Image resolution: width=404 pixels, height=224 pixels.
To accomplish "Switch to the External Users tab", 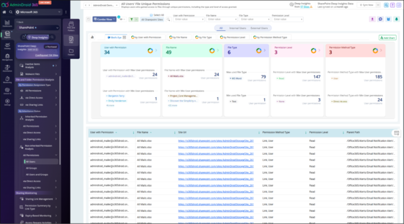I will click(259, 28).
